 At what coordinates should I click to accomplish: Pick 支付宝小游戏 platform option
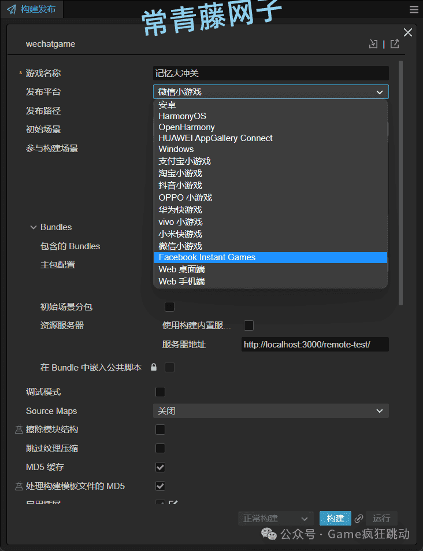pyautogui.click(x=270, y=161)
